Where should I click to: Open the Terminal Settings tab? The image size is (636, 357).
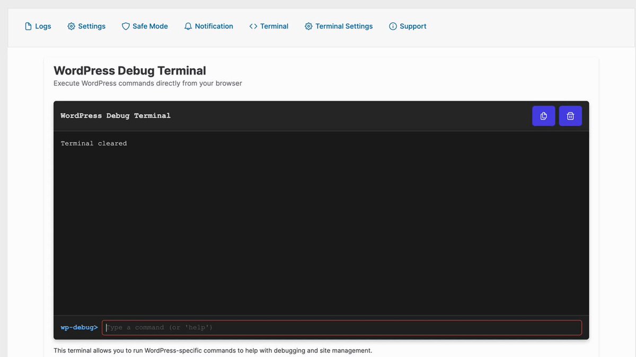339,26
